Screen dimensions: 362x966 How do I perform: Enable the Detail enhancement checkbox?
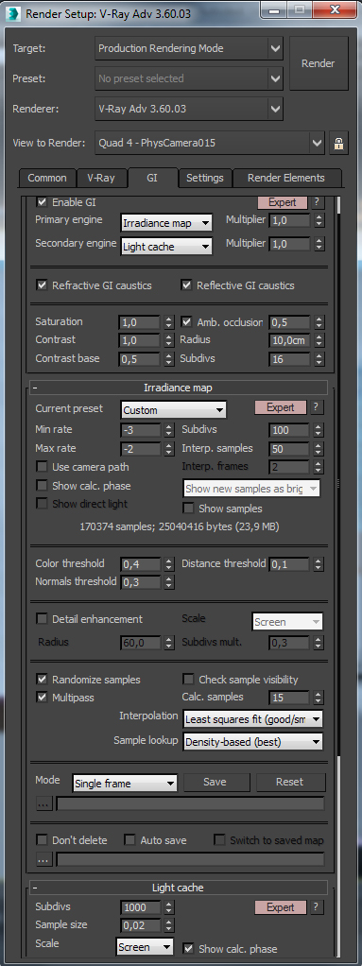42,619
